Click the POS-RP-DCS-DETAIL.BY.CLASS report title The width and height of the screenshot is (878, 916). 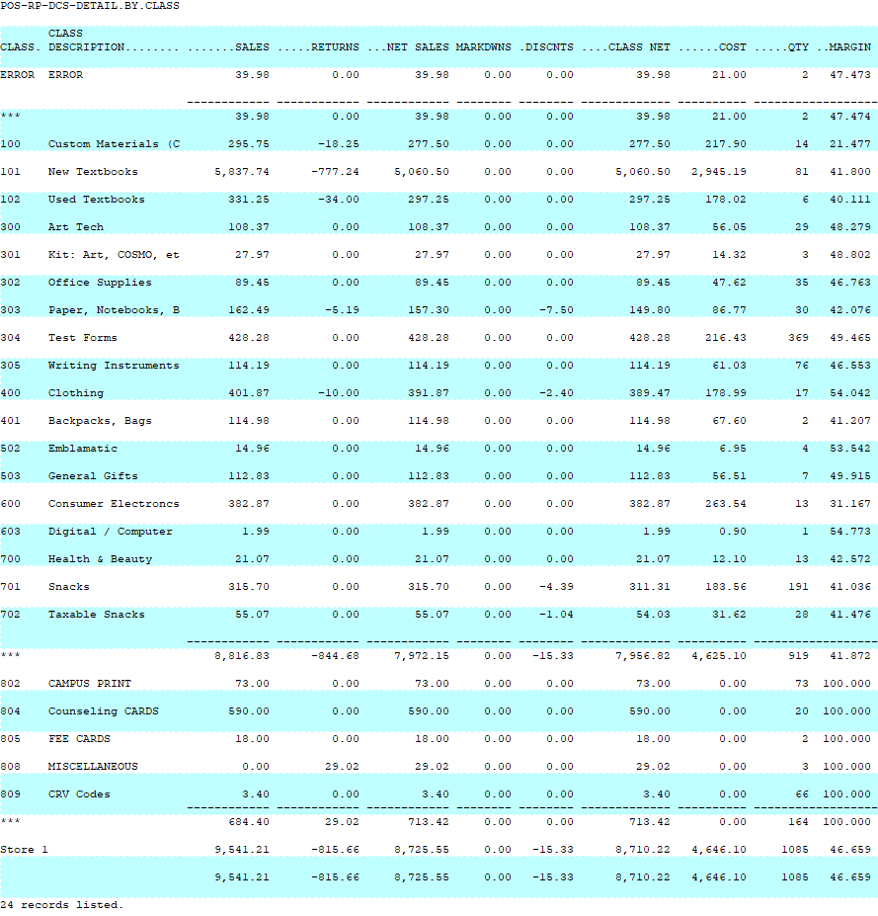tap(90, 6)
